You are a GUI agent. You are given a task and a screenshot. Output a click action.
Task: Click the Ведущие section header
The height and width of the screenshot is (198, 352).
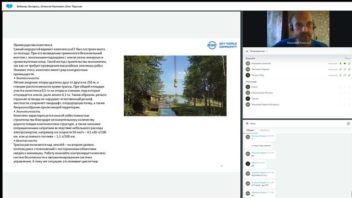(250, 58)
